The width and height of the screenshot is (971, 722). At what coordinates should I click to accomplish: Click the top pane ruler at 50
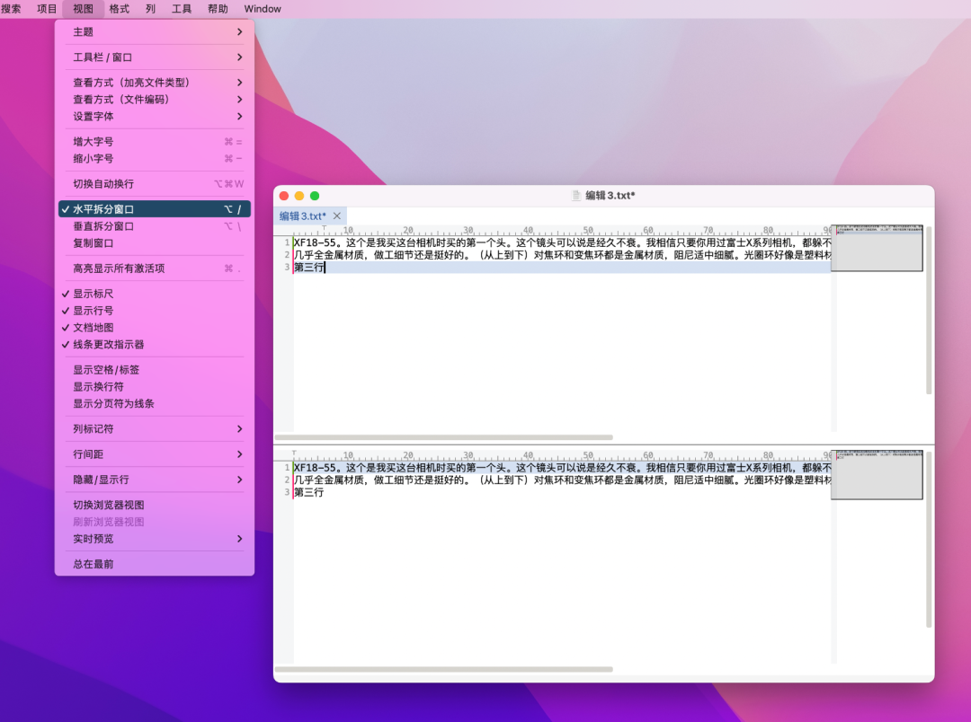point(588,230)
